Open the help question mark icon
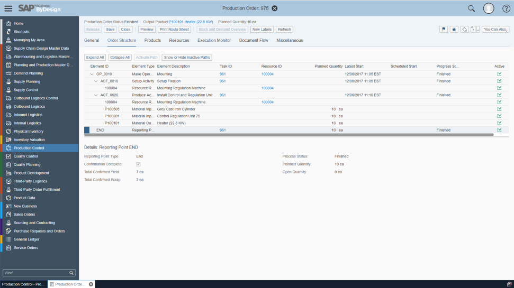 point(506,8)
